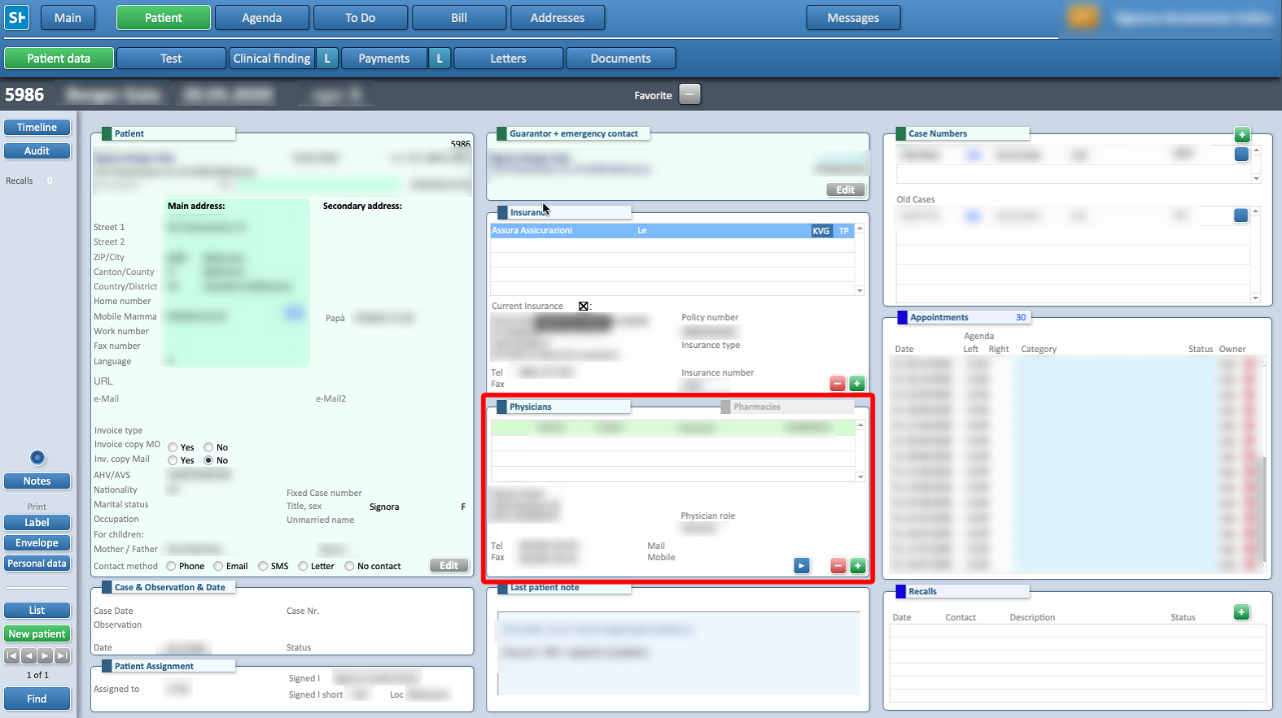Select Yes for Invoice copy MD

[173, 447]
